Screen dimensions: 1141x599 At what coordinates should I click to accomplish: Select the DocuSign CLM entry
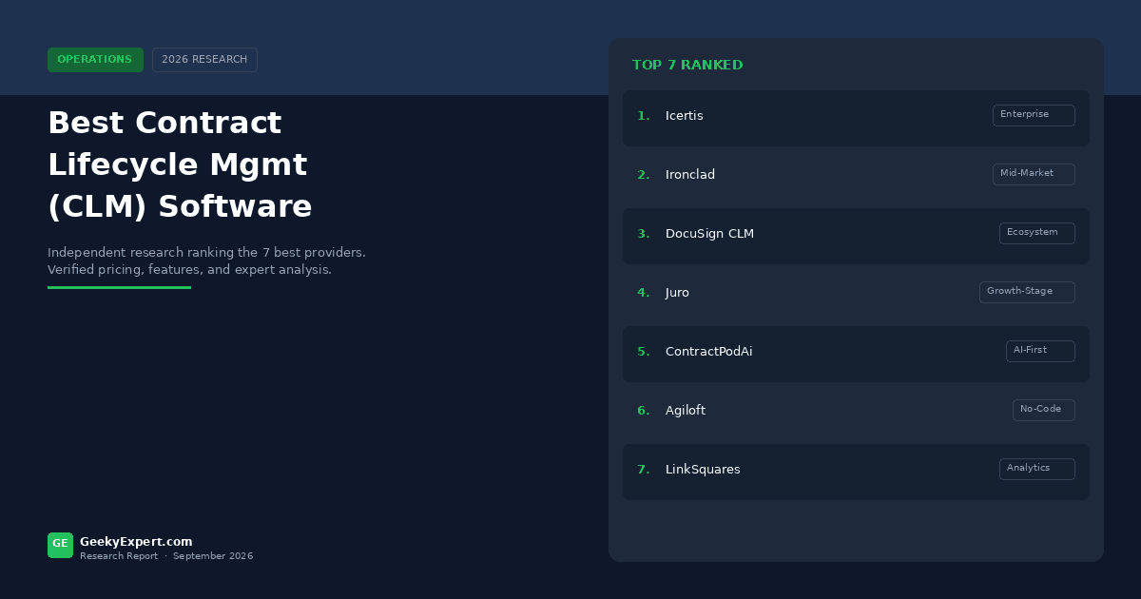tap(856, 236)
